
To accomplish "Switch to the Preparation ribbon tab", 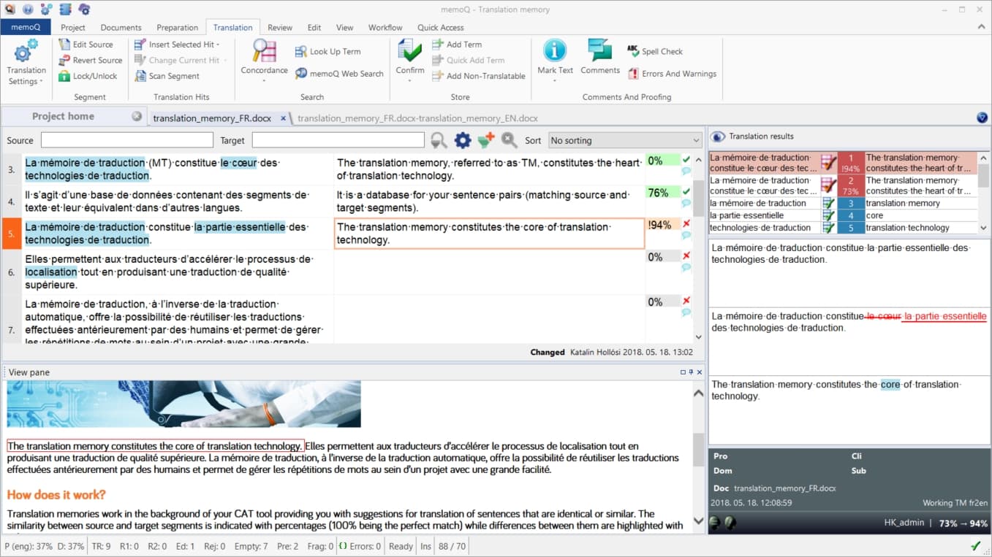I will click(x=177, y=28).
